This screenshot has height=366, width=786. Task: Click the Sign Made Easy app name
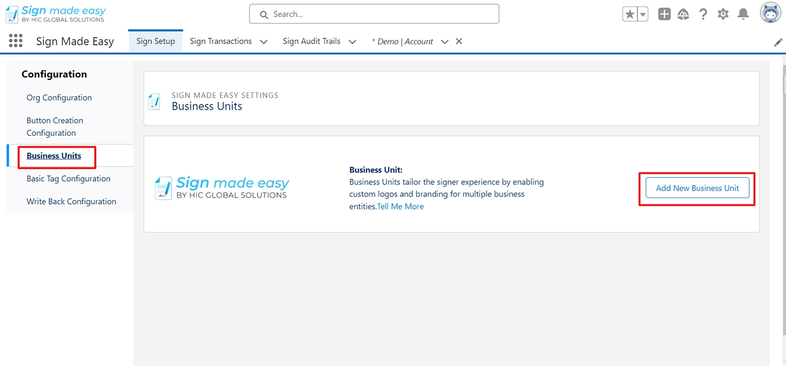click(75, 41)
